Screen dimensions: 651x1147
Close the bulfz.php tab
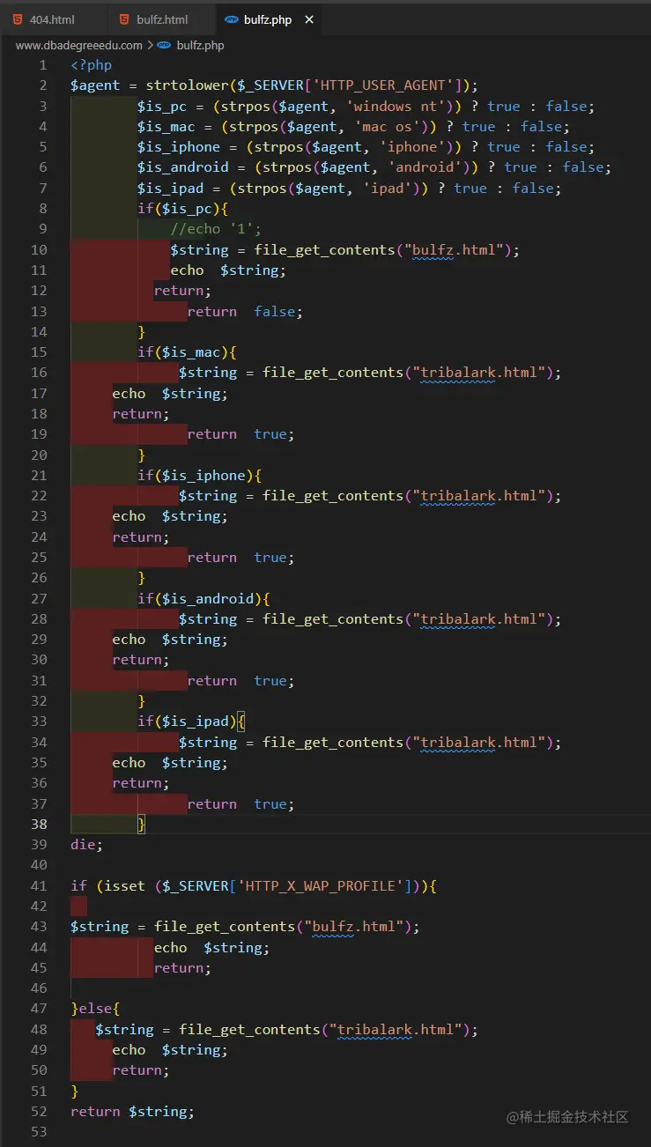click(308, 19)
